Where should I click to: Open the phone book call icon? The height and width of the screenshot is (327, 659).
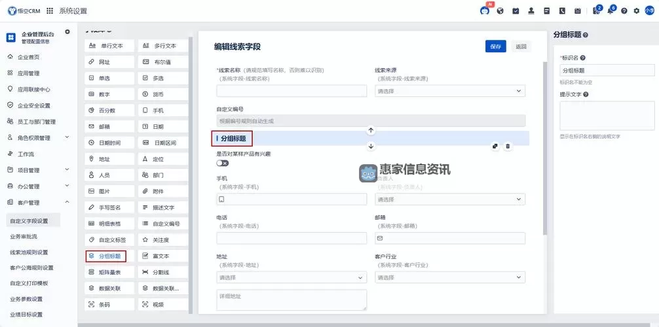pos(562,11)
